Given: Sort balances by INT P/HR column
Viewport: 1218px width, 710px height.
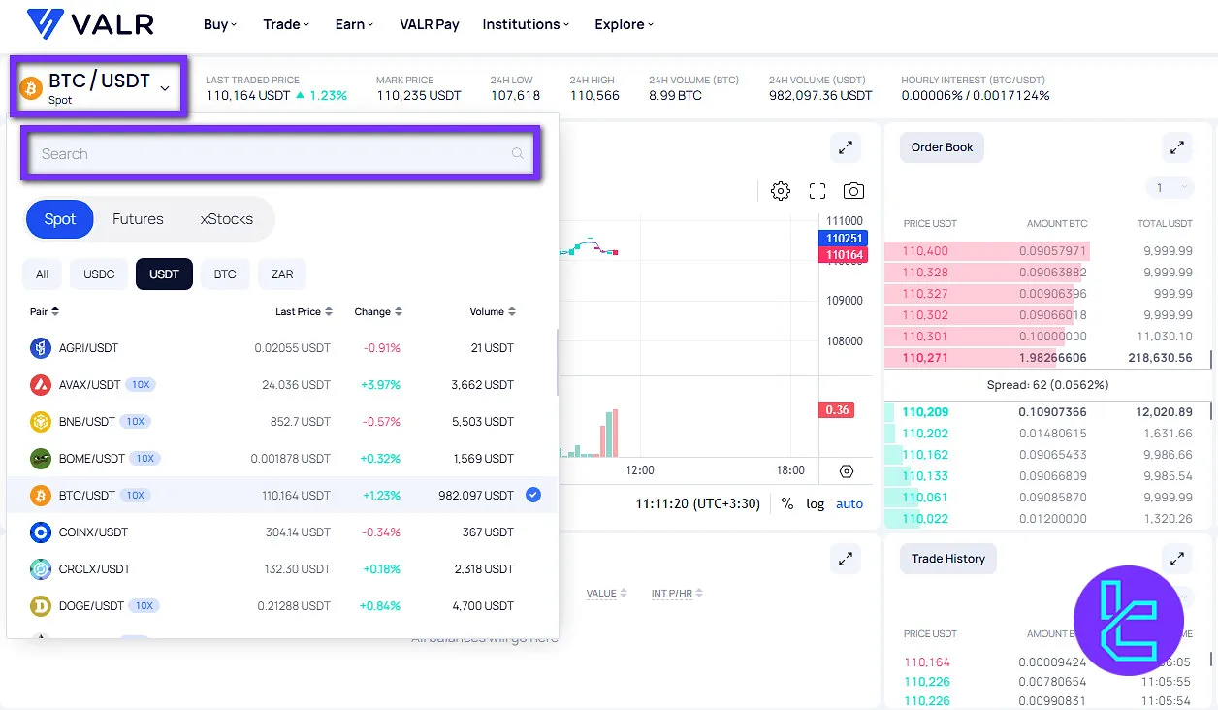Looking at the screenshot, I should [677, 593].
